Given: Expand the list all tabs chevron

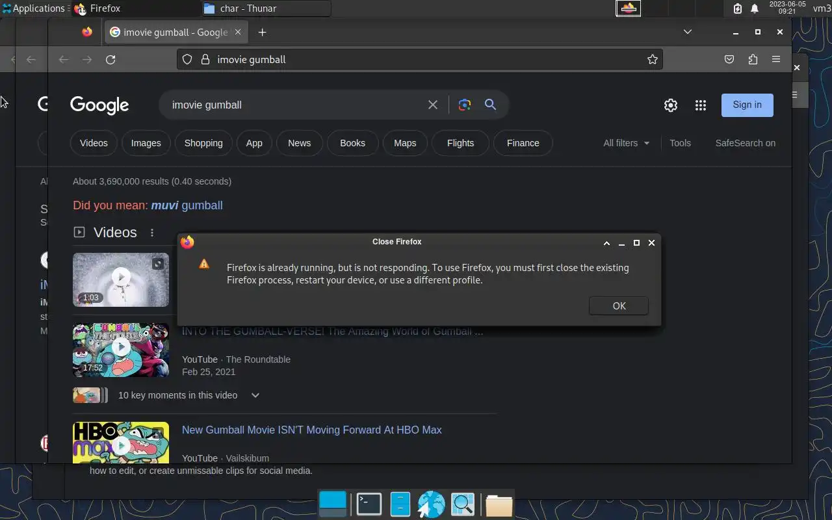Looking at the screenshot, I should click(687, 32).
